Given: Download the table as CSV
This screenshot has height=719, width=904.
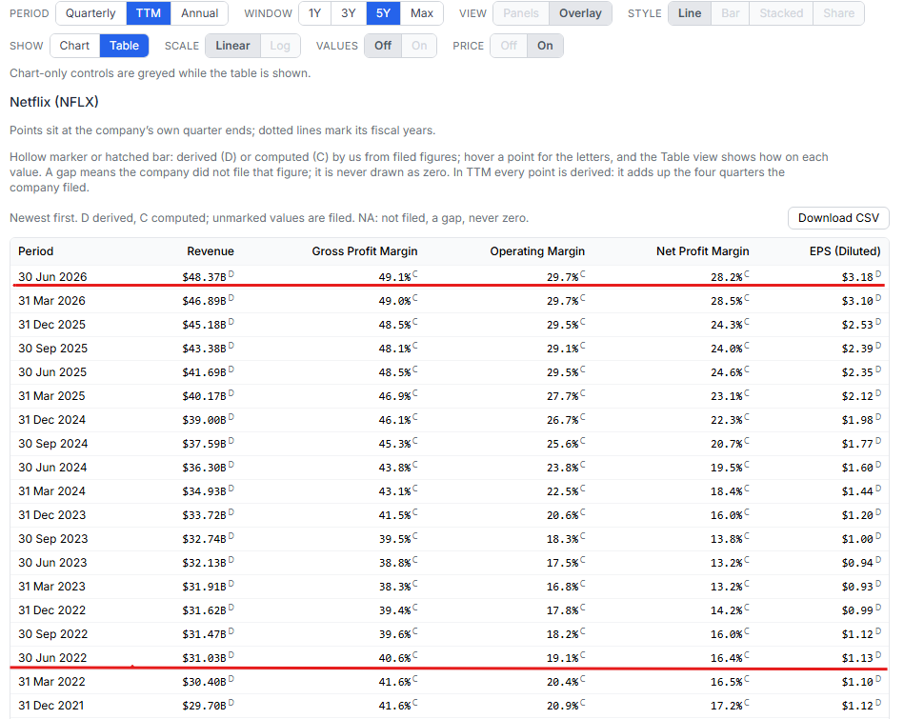Looking at the screenshot, I should (838, 218).
